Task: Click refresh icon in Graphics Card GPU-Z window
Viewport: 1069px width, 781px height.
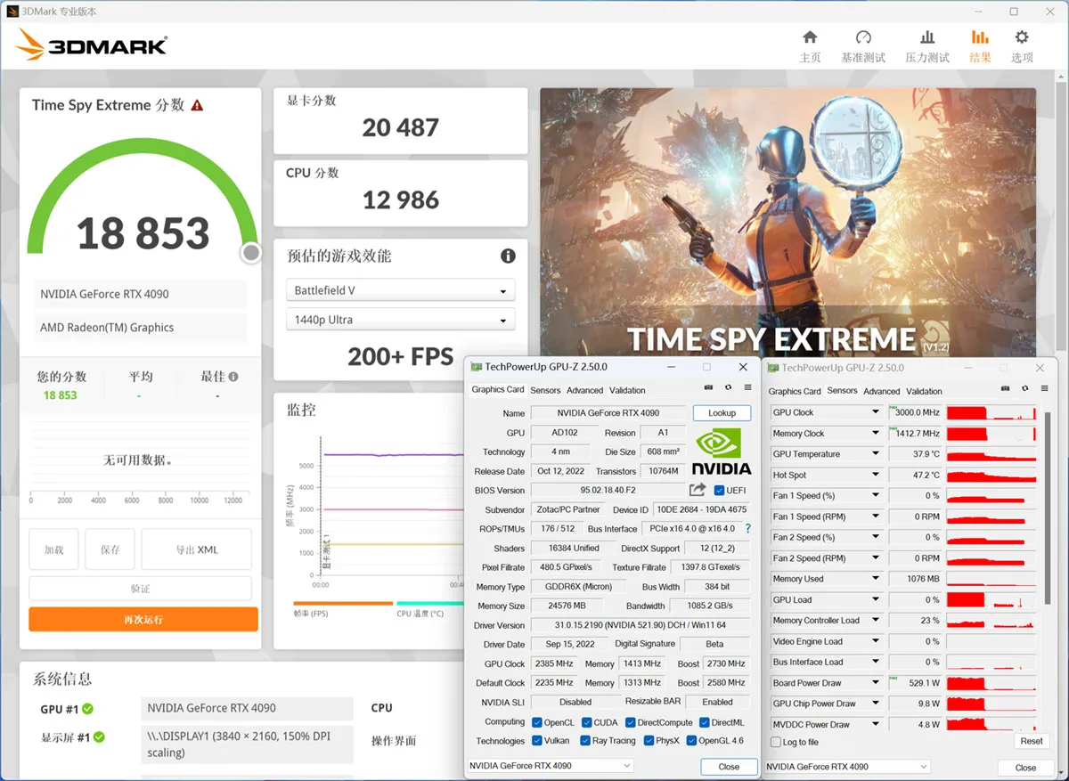Action: tap(728, 388)
